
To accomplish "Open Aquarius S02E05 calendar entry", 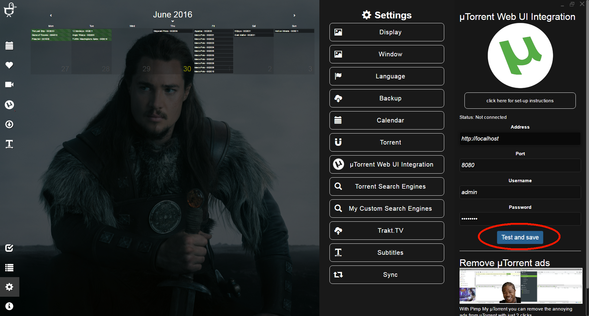I will (213, 31).
